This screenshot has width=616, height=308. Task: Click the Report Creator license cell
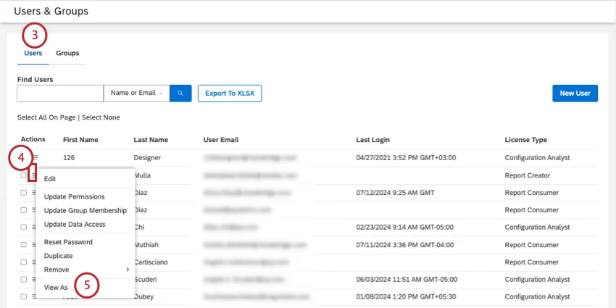coord(527,175)
